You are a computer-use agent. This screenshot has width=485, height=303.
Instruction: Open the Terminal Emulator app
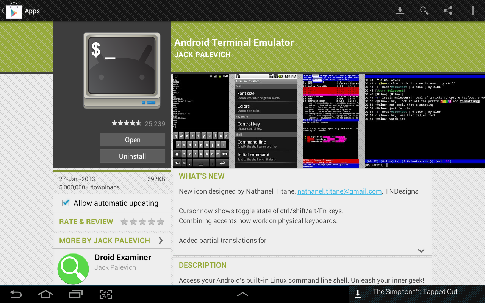[133, 139]
